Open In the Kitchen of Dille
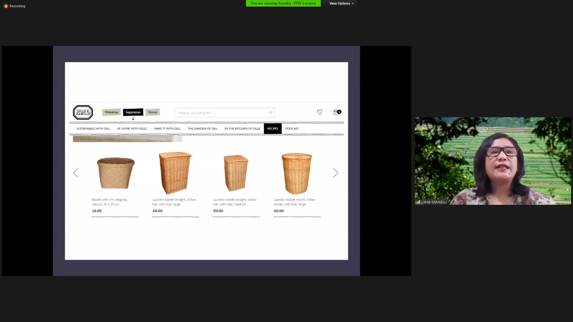 coord(242,129)
